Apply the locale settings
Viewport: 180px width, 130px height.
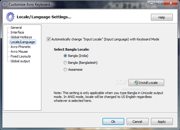(x=162, y=122)
